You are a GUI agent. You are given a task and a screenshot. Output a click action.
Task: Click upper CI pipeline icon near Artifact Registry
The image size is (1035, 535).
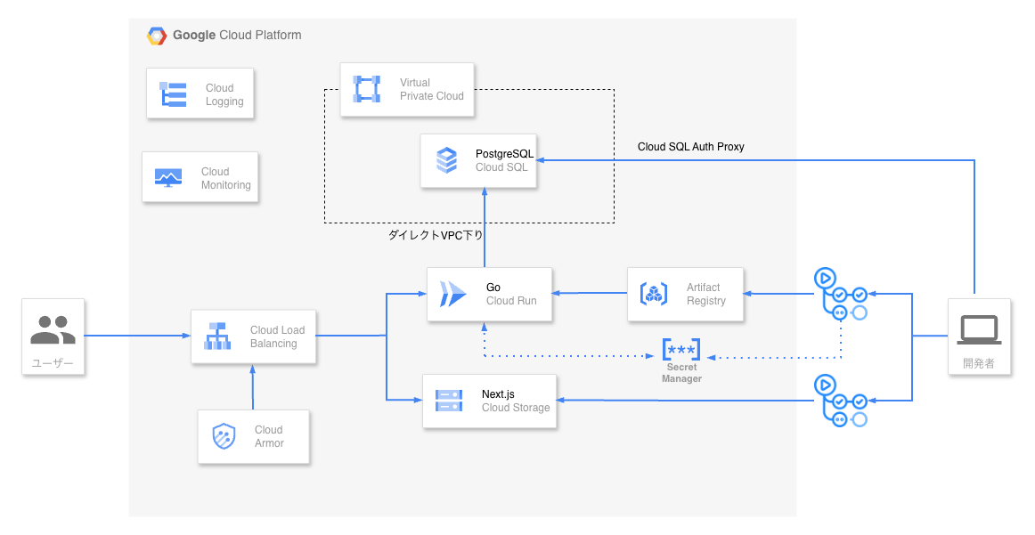840,295
